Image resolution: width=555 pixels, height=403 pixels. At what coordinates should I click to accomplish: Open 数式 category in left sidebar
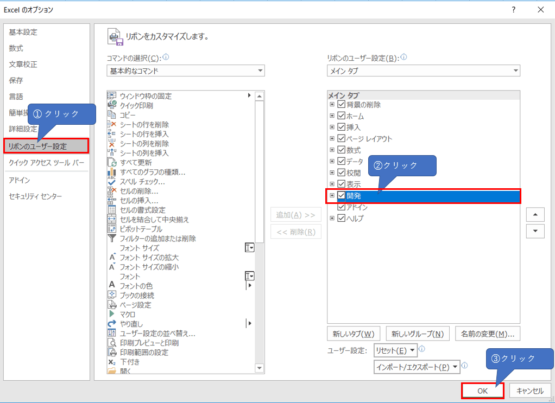pyautogui.click(x=16, y=48)
